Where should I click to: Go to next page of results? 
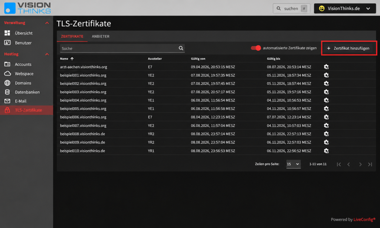tap(360, 165)
